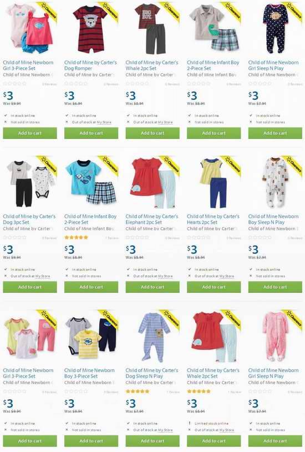Screen dimensions: 305x452
Task: Click Clearance ribbon on Dog Romper image
Action: click(x=109, y=12)
